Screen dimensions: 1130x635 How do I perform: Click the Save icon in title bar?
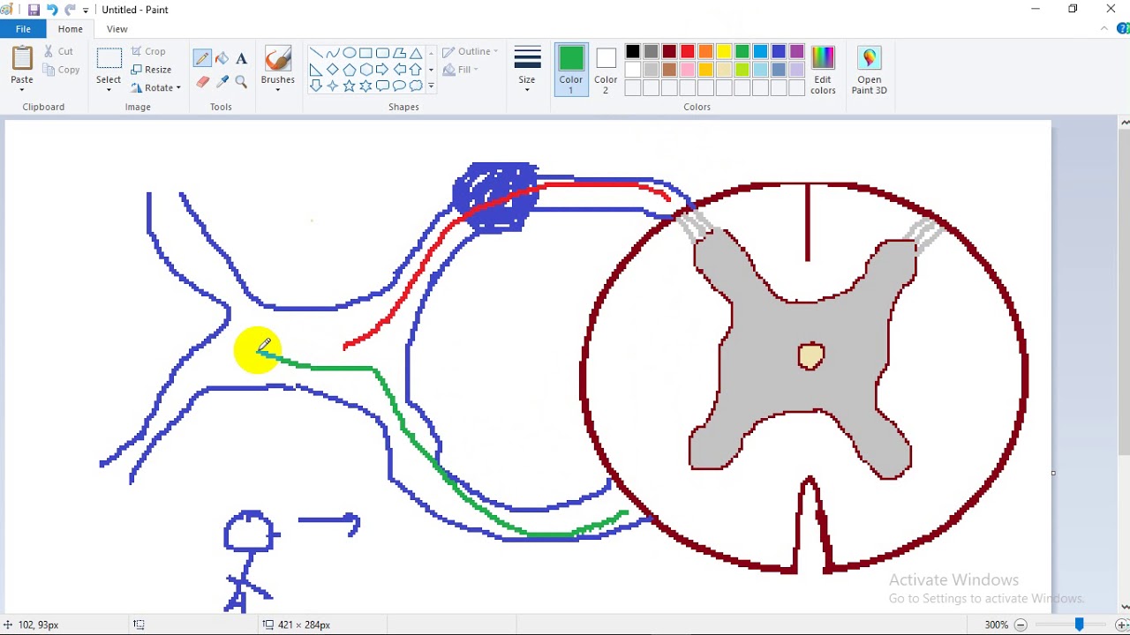pos(34,10)
